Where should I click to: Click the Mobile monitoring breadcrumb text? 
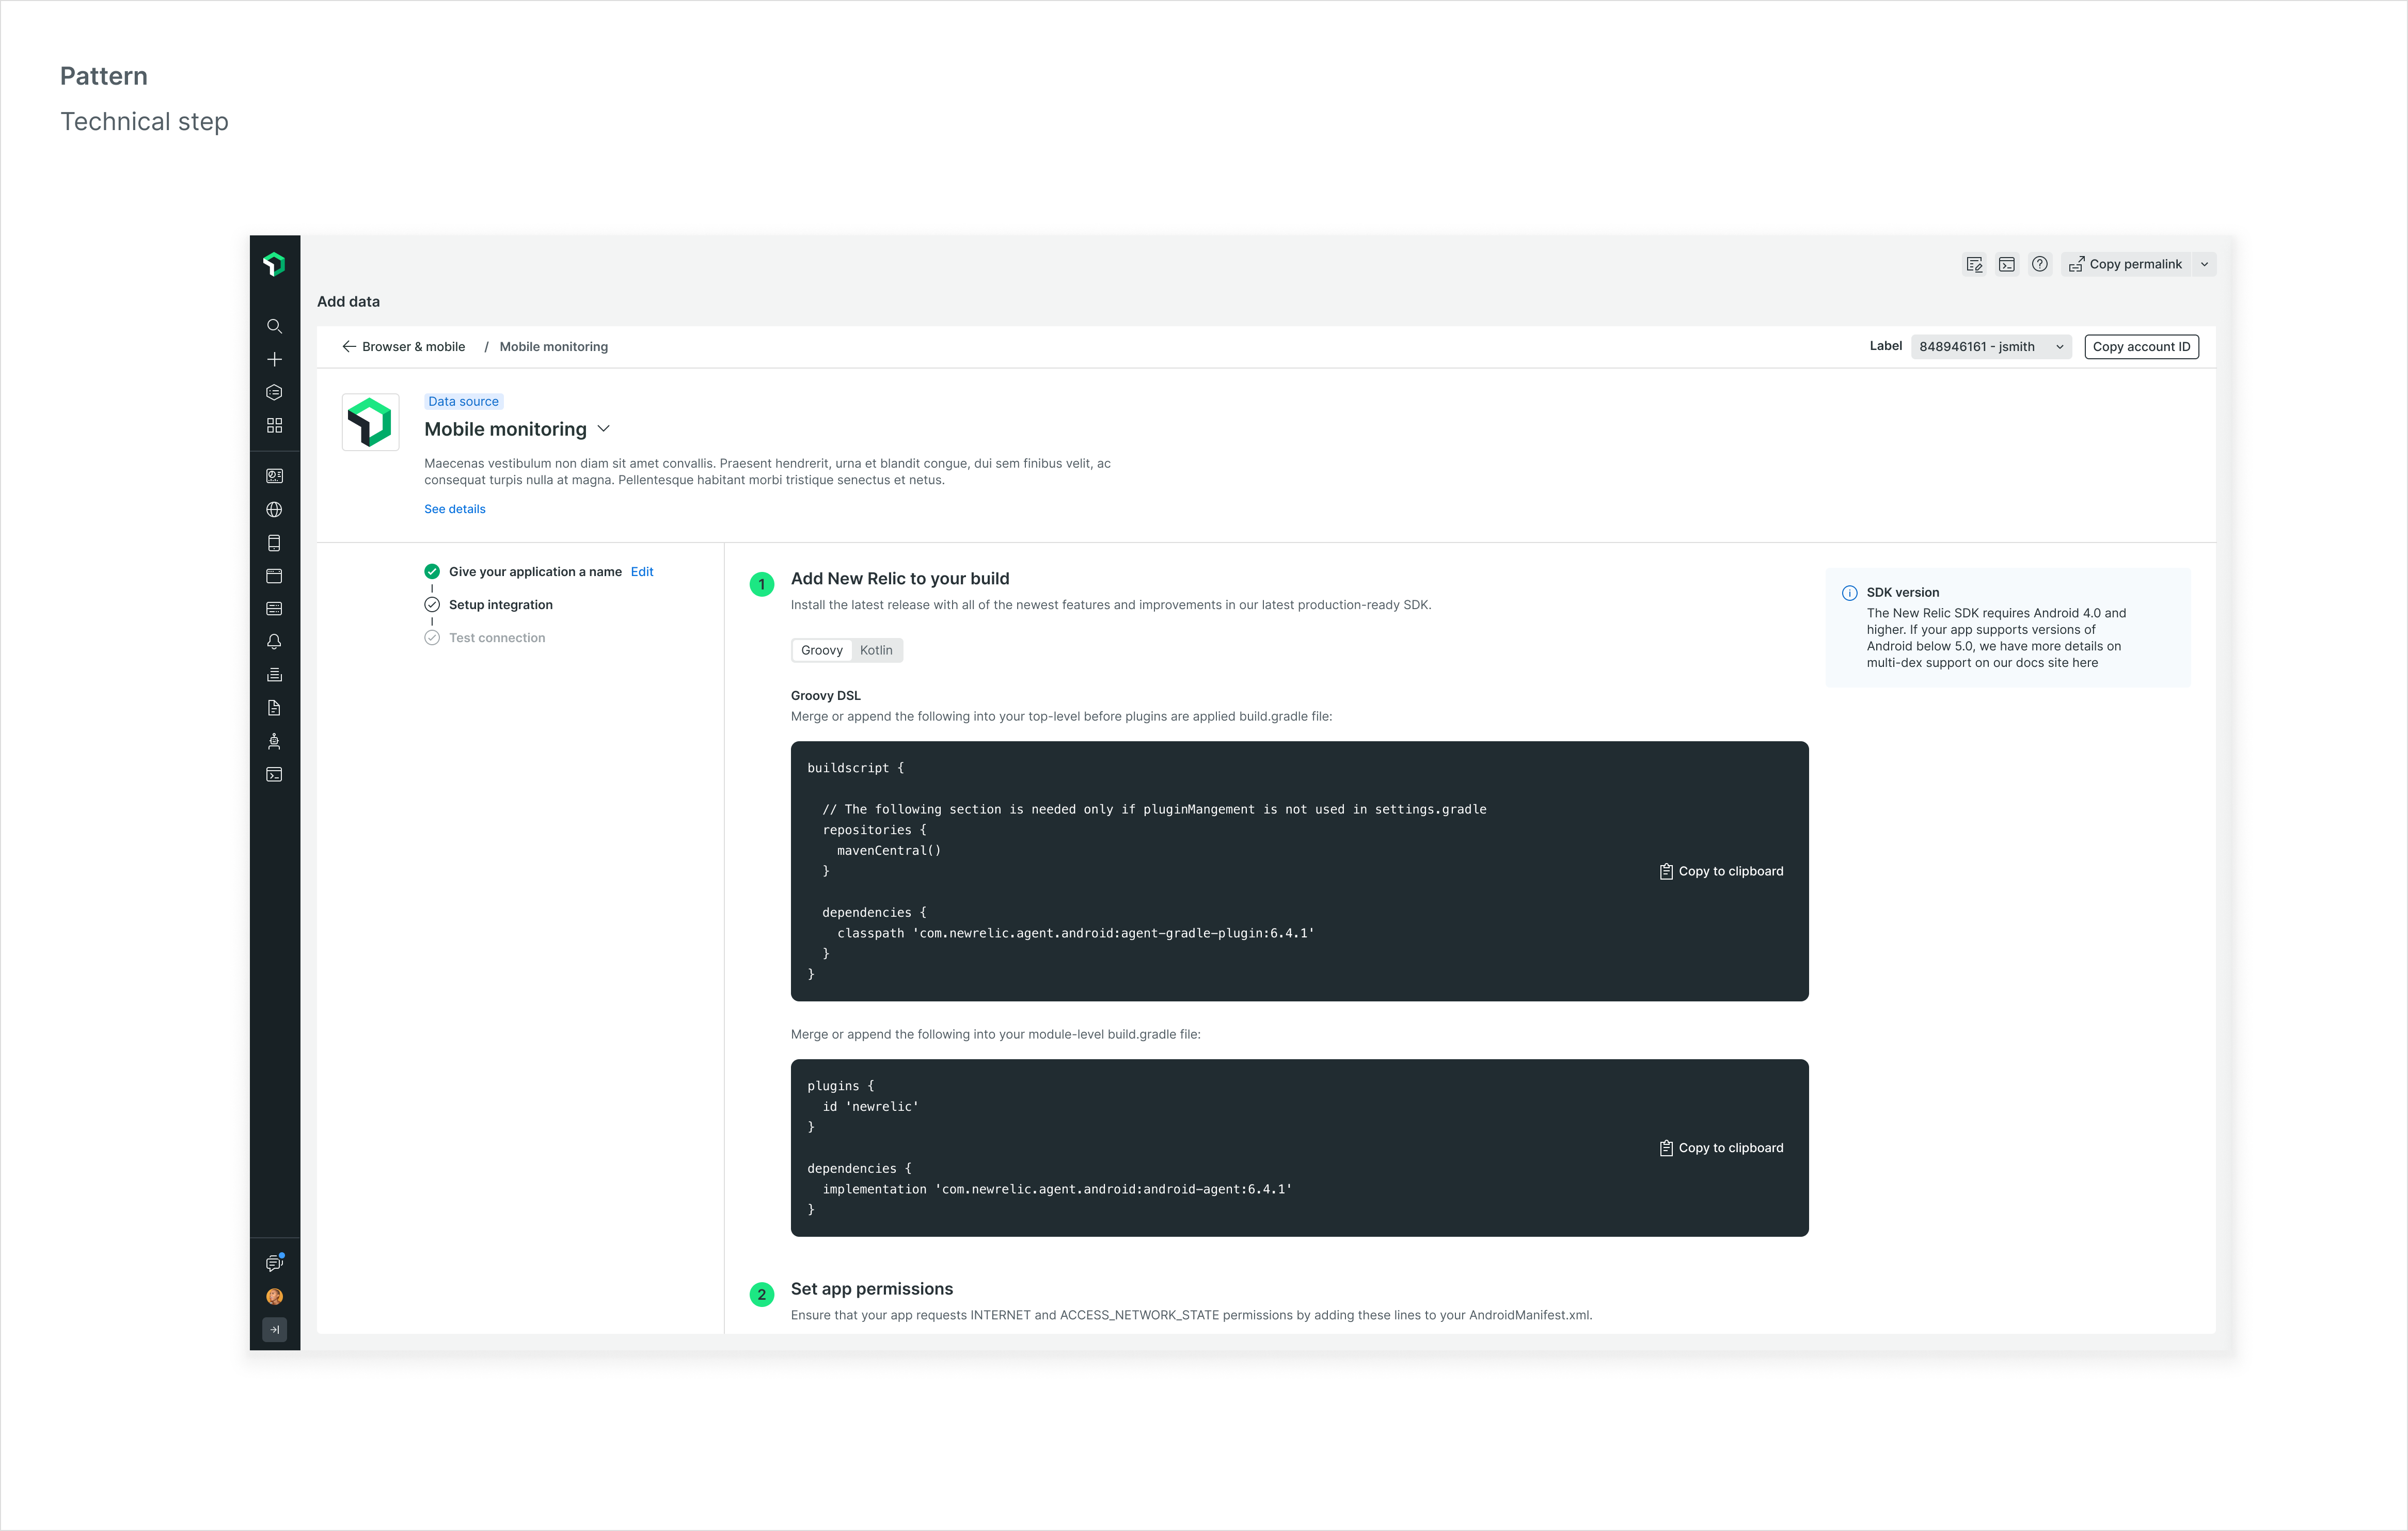tap(554, 347)
